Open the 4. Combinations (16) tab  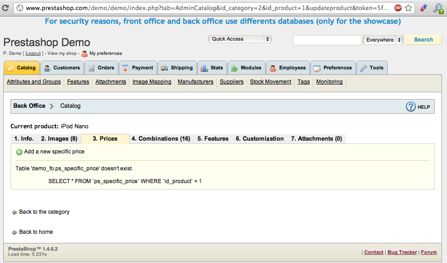pos(161,139)
